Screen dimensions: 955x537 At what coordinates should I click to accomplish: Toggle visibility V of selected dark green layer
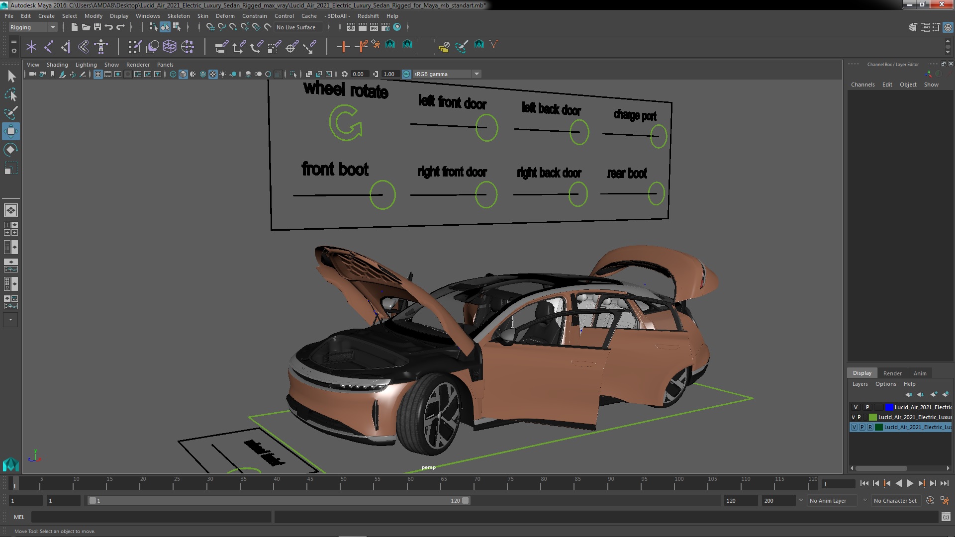(854, 427)
